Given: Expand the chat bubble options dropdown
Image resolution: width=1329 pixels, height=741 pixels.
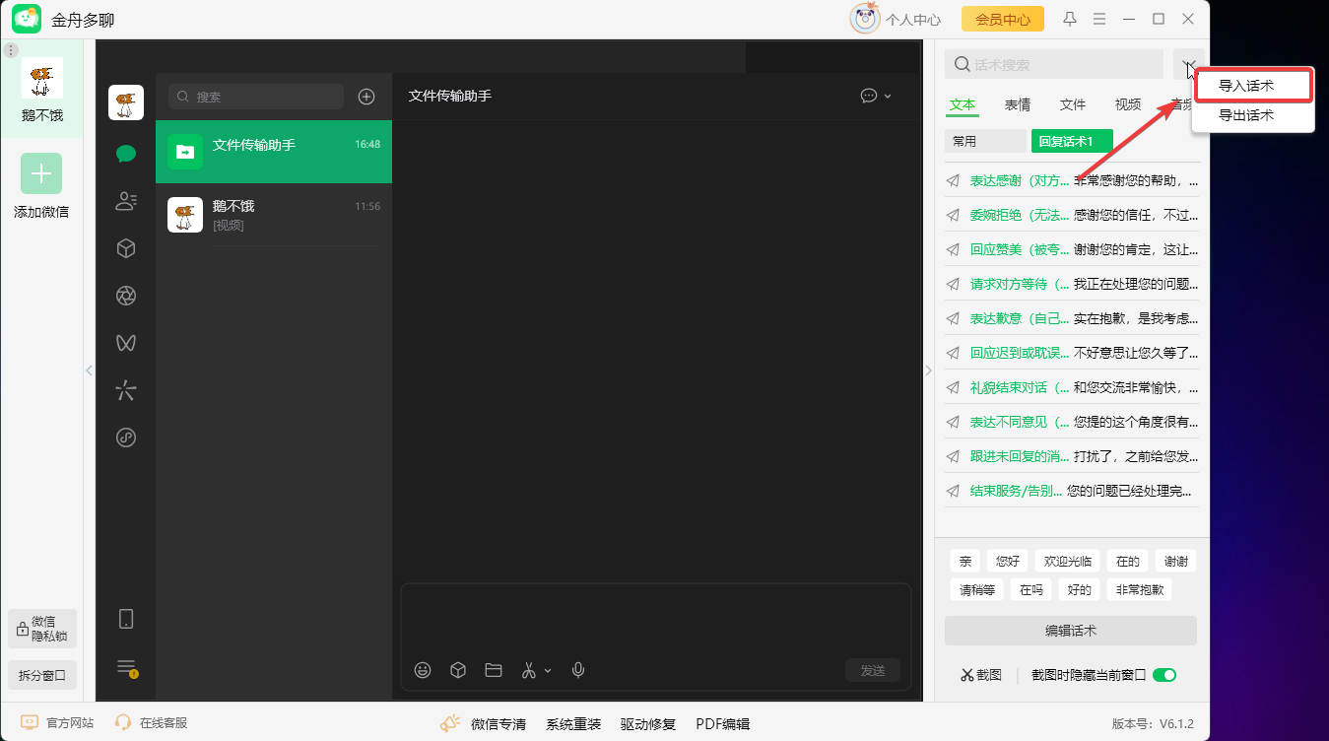Looking at the screenshot, I should pyautogui.click(x=887, y=96).
